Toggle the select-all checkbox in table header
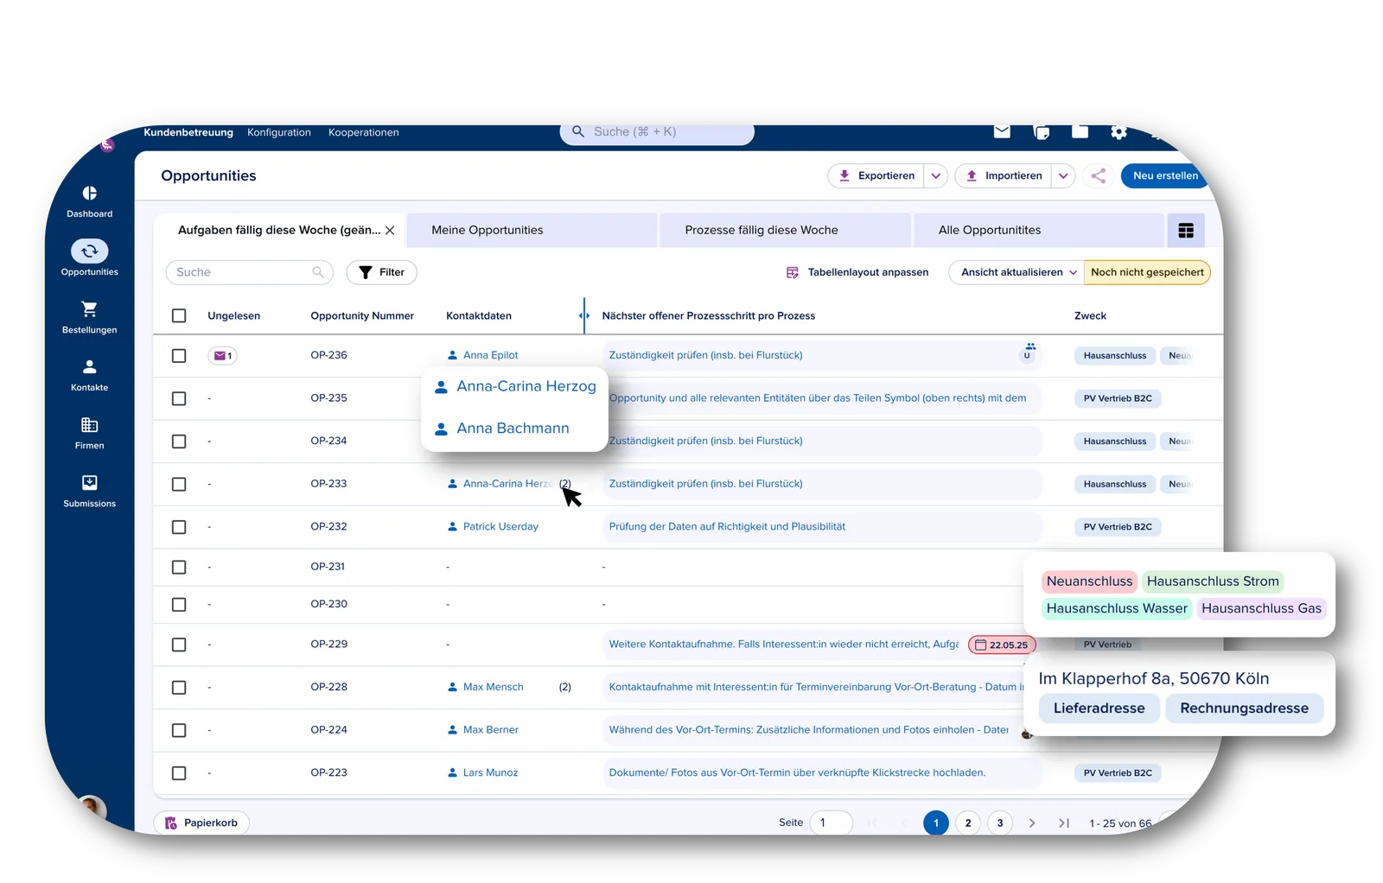Image resolution: width=1383 pixels, height=883 pixels. (179, 316)
